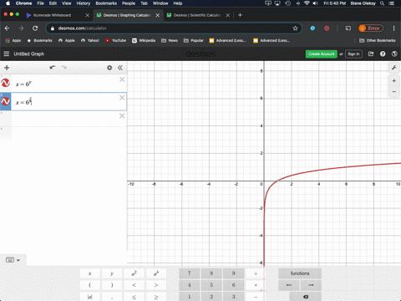Redo the last edit

click(x=63, y=68)
